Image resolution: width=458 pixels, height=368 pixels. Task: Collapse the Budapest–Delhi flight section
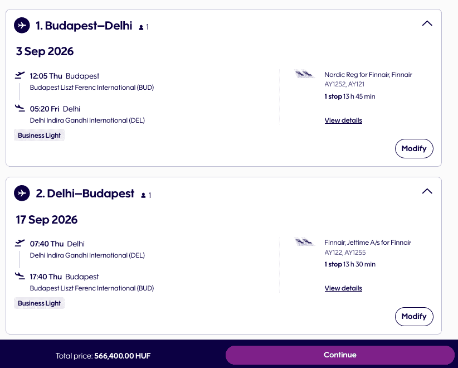pyautogui.click(x=427, y=23)
